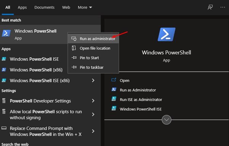Click the Replace Command Prompt keyboard icon
The height and width of the screenshot is (146, 229).
pyautogui.click(x=4, y=128)
